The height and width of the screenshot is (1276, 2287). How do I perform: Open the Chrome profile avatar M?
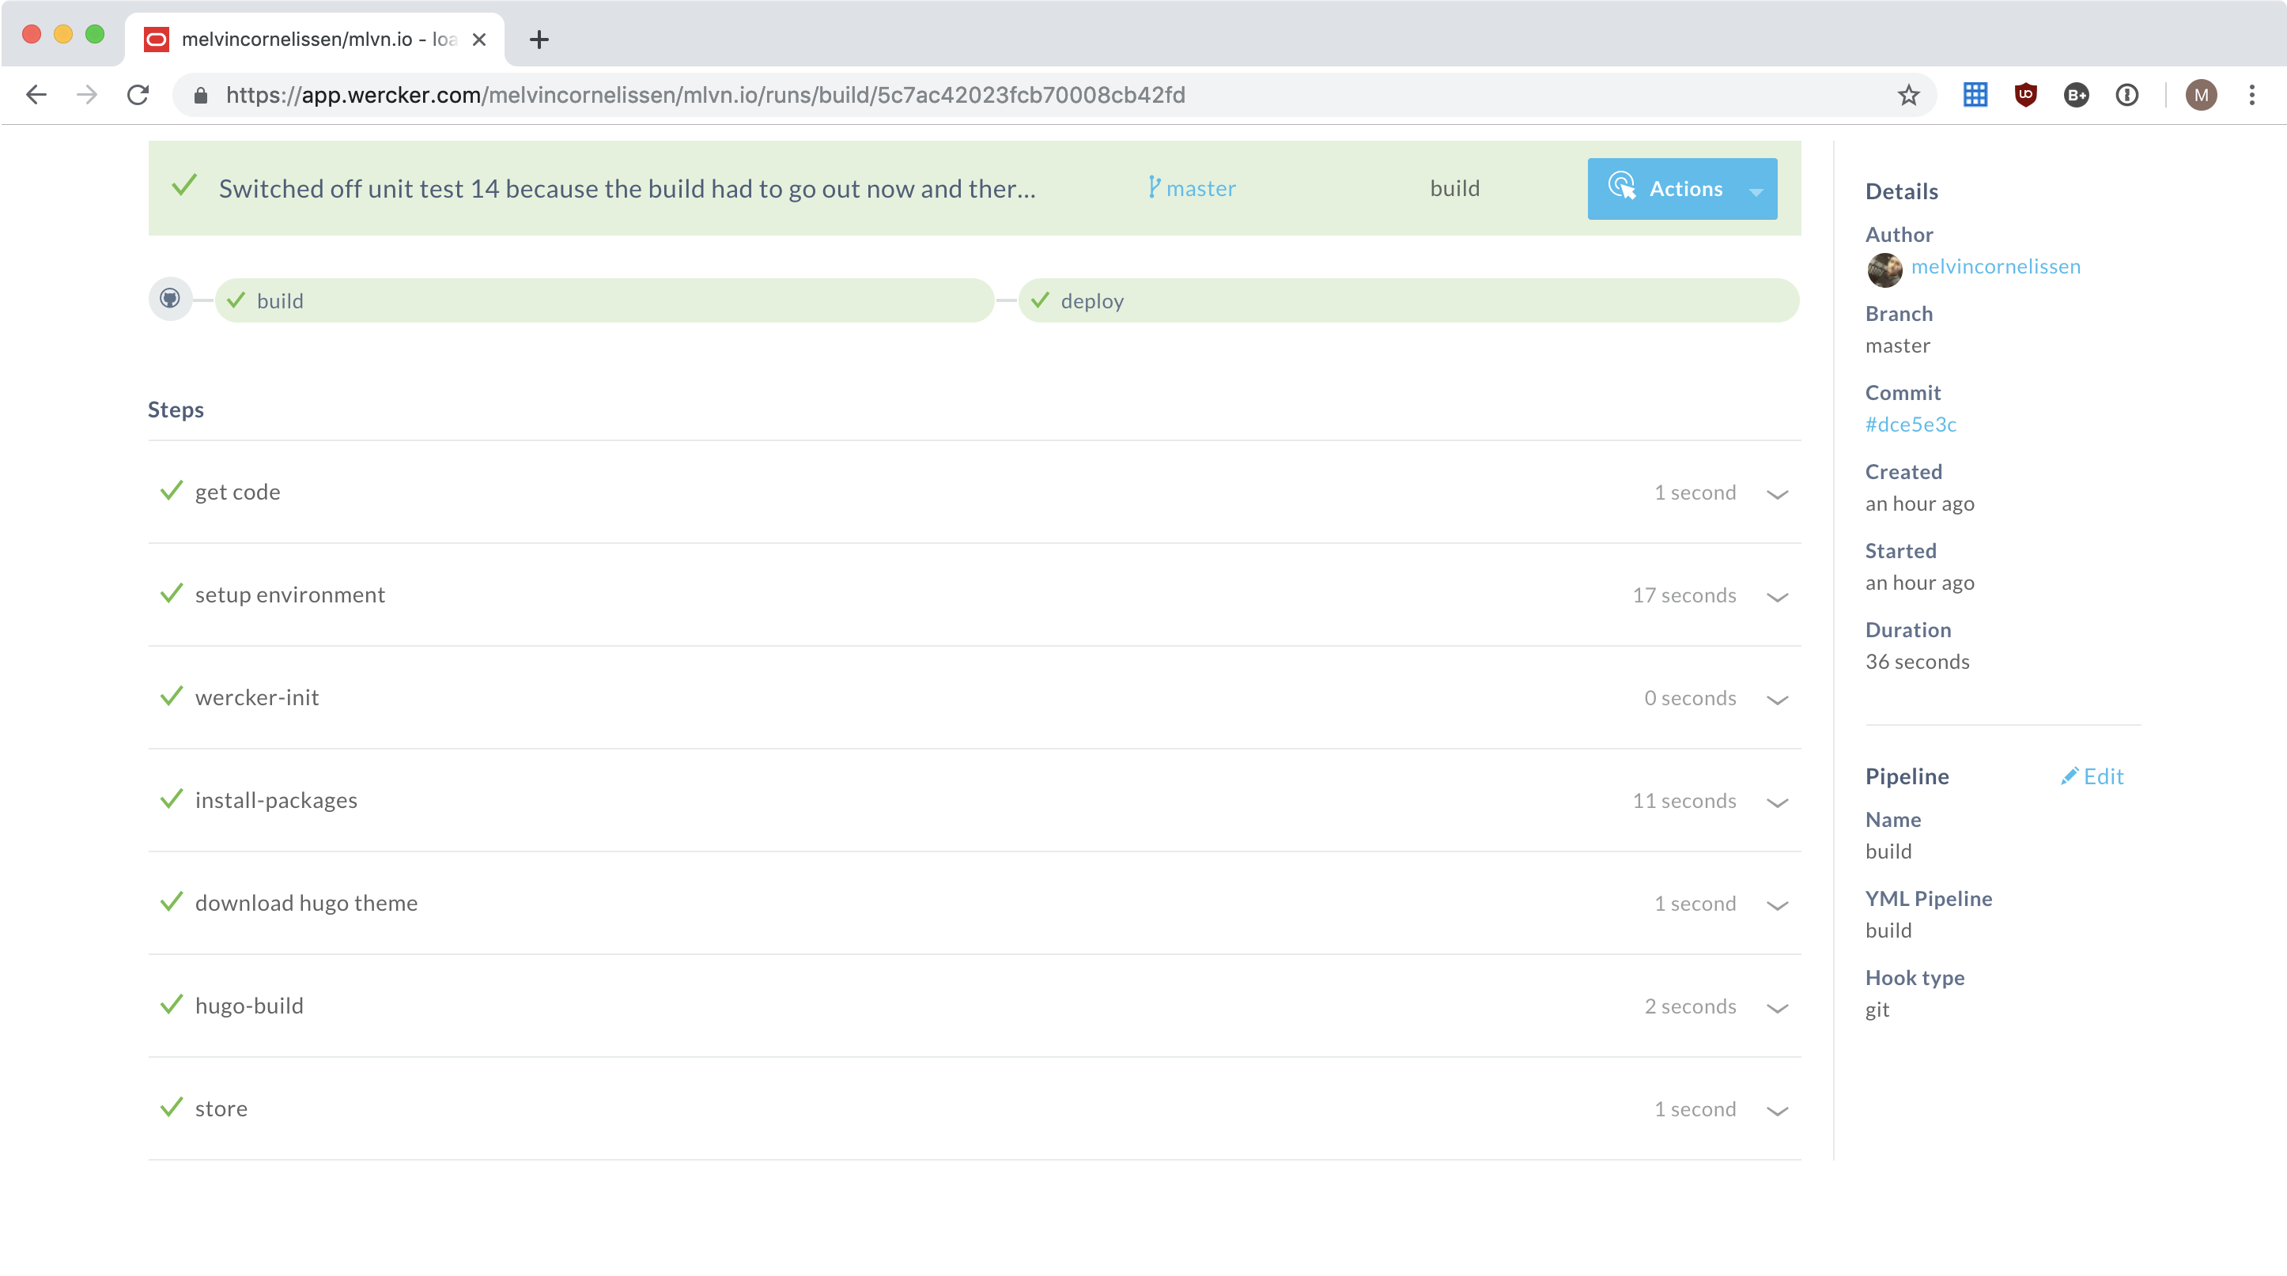[x=2201, y=95]
